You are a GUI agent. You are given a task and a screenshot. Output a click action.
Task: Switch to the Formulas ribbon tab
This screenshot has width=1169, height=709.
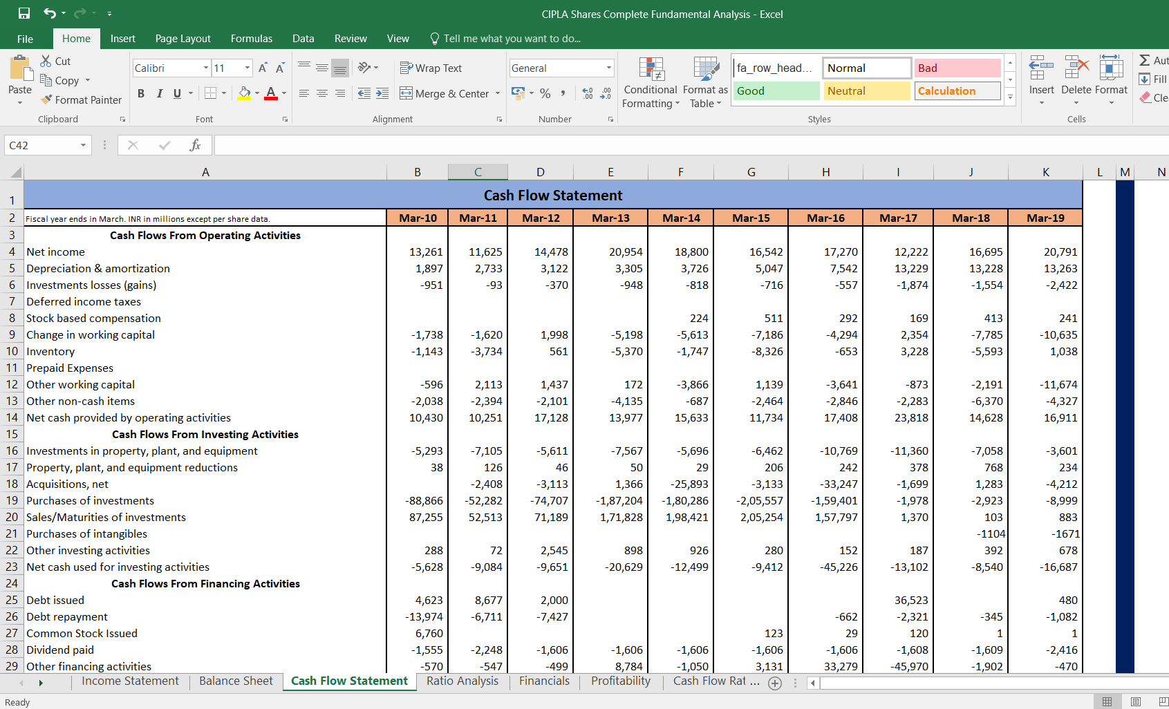coord(252,39)
